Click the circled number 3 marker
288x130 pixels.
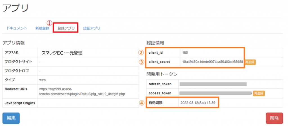[141, 62]
